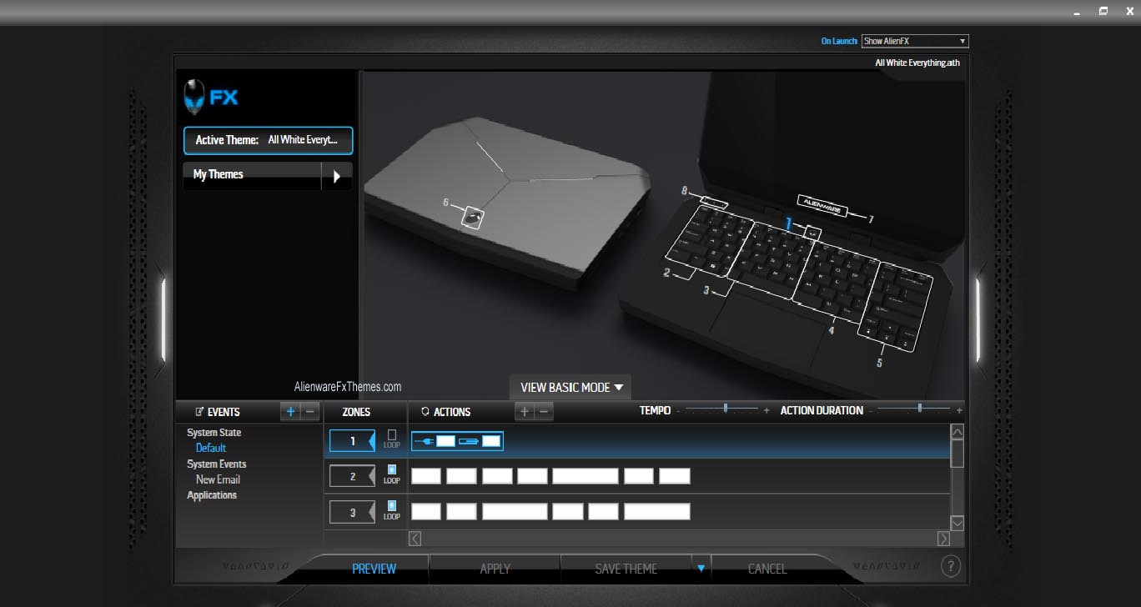The height and width of the screenshot is (607, 1141).
Task: Select the Alienware logo zone 7 on the display
Action: tap(823, 204)
